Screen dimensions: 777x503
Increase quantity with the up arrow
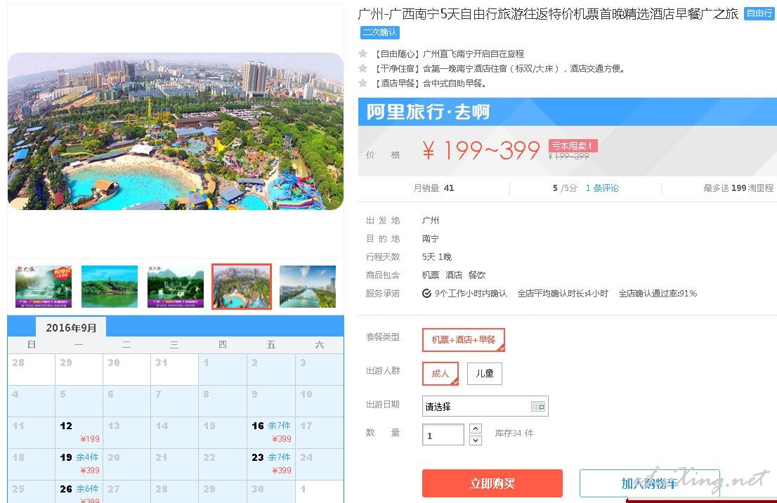coord(475,429)
